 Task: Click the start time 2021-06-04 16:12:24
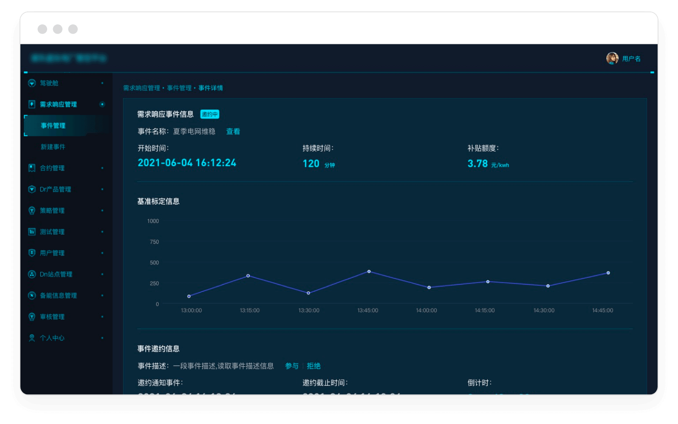tap(187, 163)
